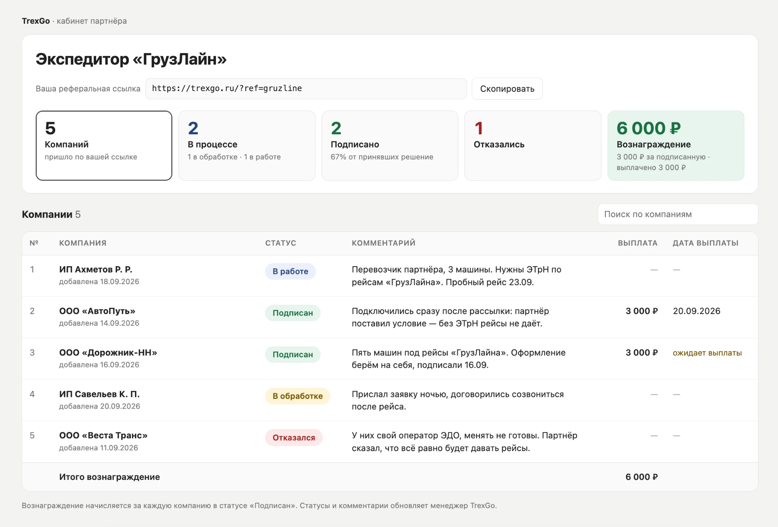This screenshot has height=527, width=778.
Task: Sort by the Дата выплаты column header
Action: click(x=705, y=243)
